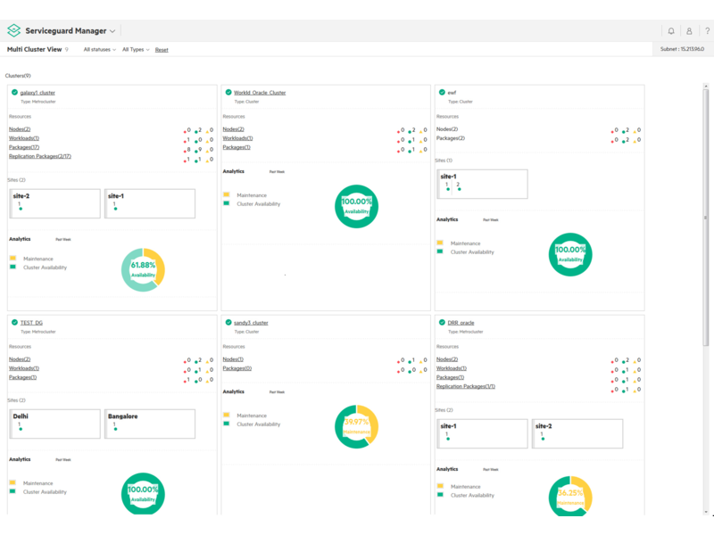Open the Packages(0) link in sandy3_cluster
Image resolution: width=714 pixels, height=535 pixels.
237,368
